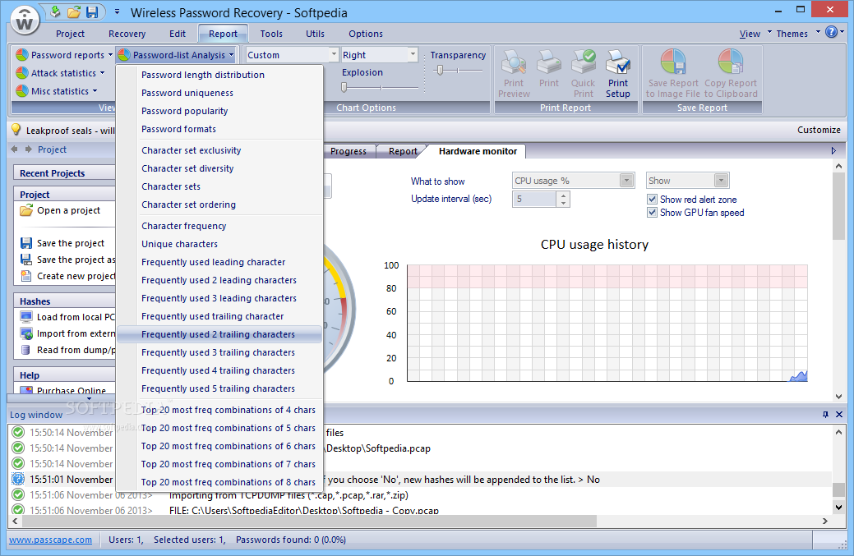The image size is (854, 556).
Task: Open the Tools ribbon tab
Action: (x=271, y=34)
